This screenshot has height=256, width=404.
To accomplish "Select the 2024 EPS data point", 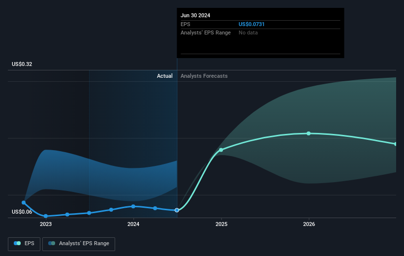I will click(133, 206).
